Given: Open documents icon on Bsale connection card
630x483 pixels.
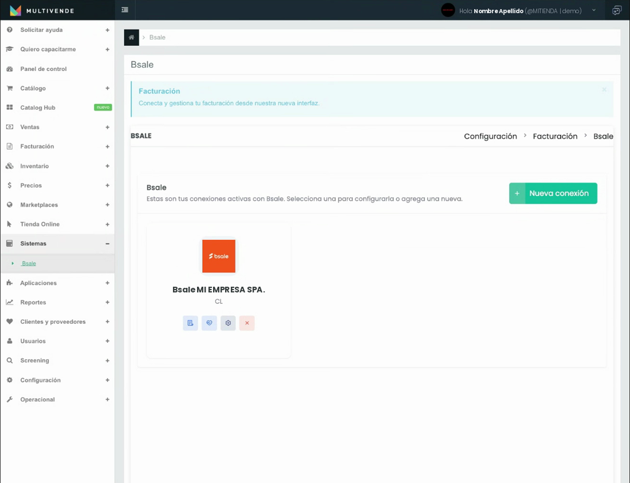Looking at the screenshot, I should [191, 323].
